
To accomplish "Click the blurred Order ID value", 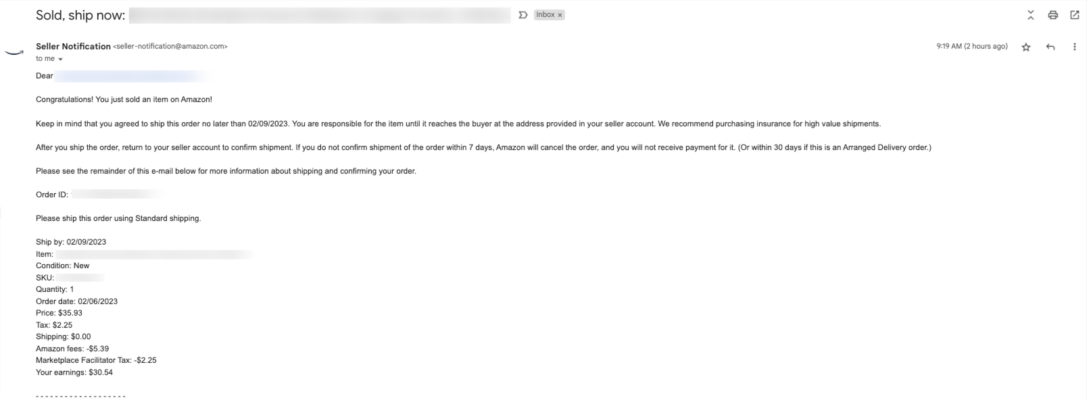I will point(117,195).
